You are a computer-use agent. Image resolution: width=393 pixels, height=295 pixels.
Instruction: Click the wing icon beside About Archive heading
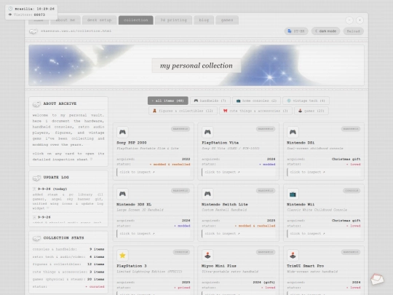click(x=36, y=104)
